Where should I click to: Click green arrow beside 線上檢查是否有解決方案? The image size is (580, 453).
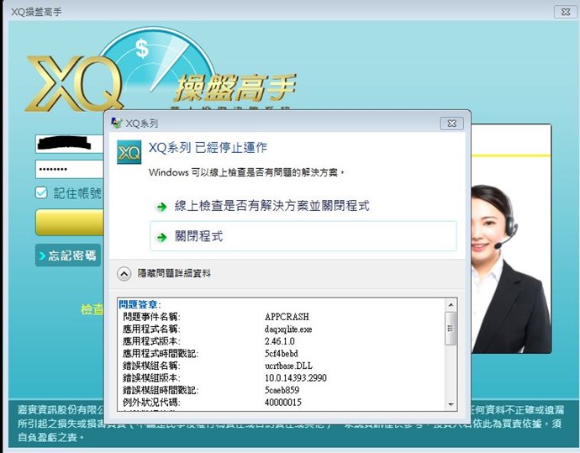point(160,207)
